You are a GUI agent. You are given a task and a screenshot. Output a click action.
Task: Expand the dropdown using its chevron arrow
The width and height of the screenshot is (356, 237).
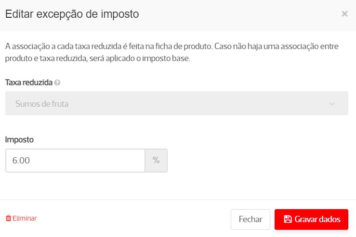(x=331, y=104)
